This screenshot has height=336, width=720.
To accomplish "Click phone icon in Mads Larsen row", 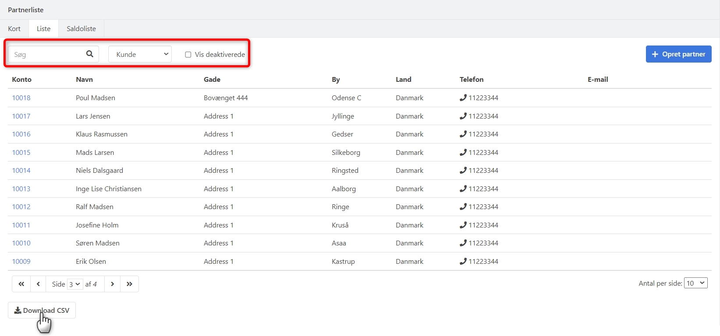I will pos(463,152).
